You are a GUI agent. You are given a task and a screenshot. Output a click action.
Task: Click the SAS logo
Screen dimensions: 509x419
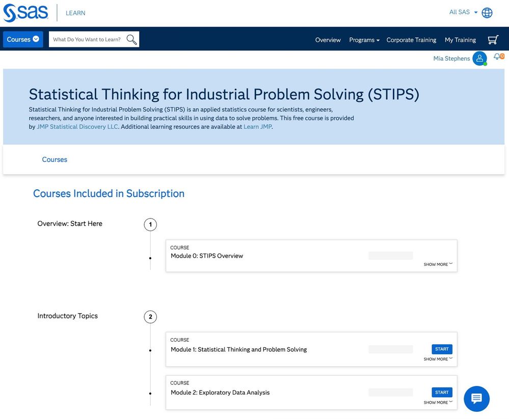click(x=26, y=13)
